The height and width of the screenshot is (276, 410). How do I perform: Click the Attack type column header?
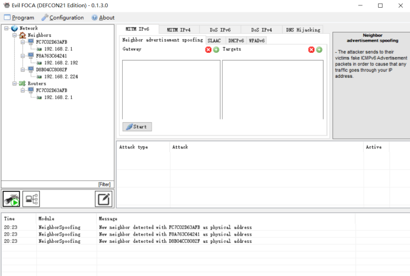(143, 147)
